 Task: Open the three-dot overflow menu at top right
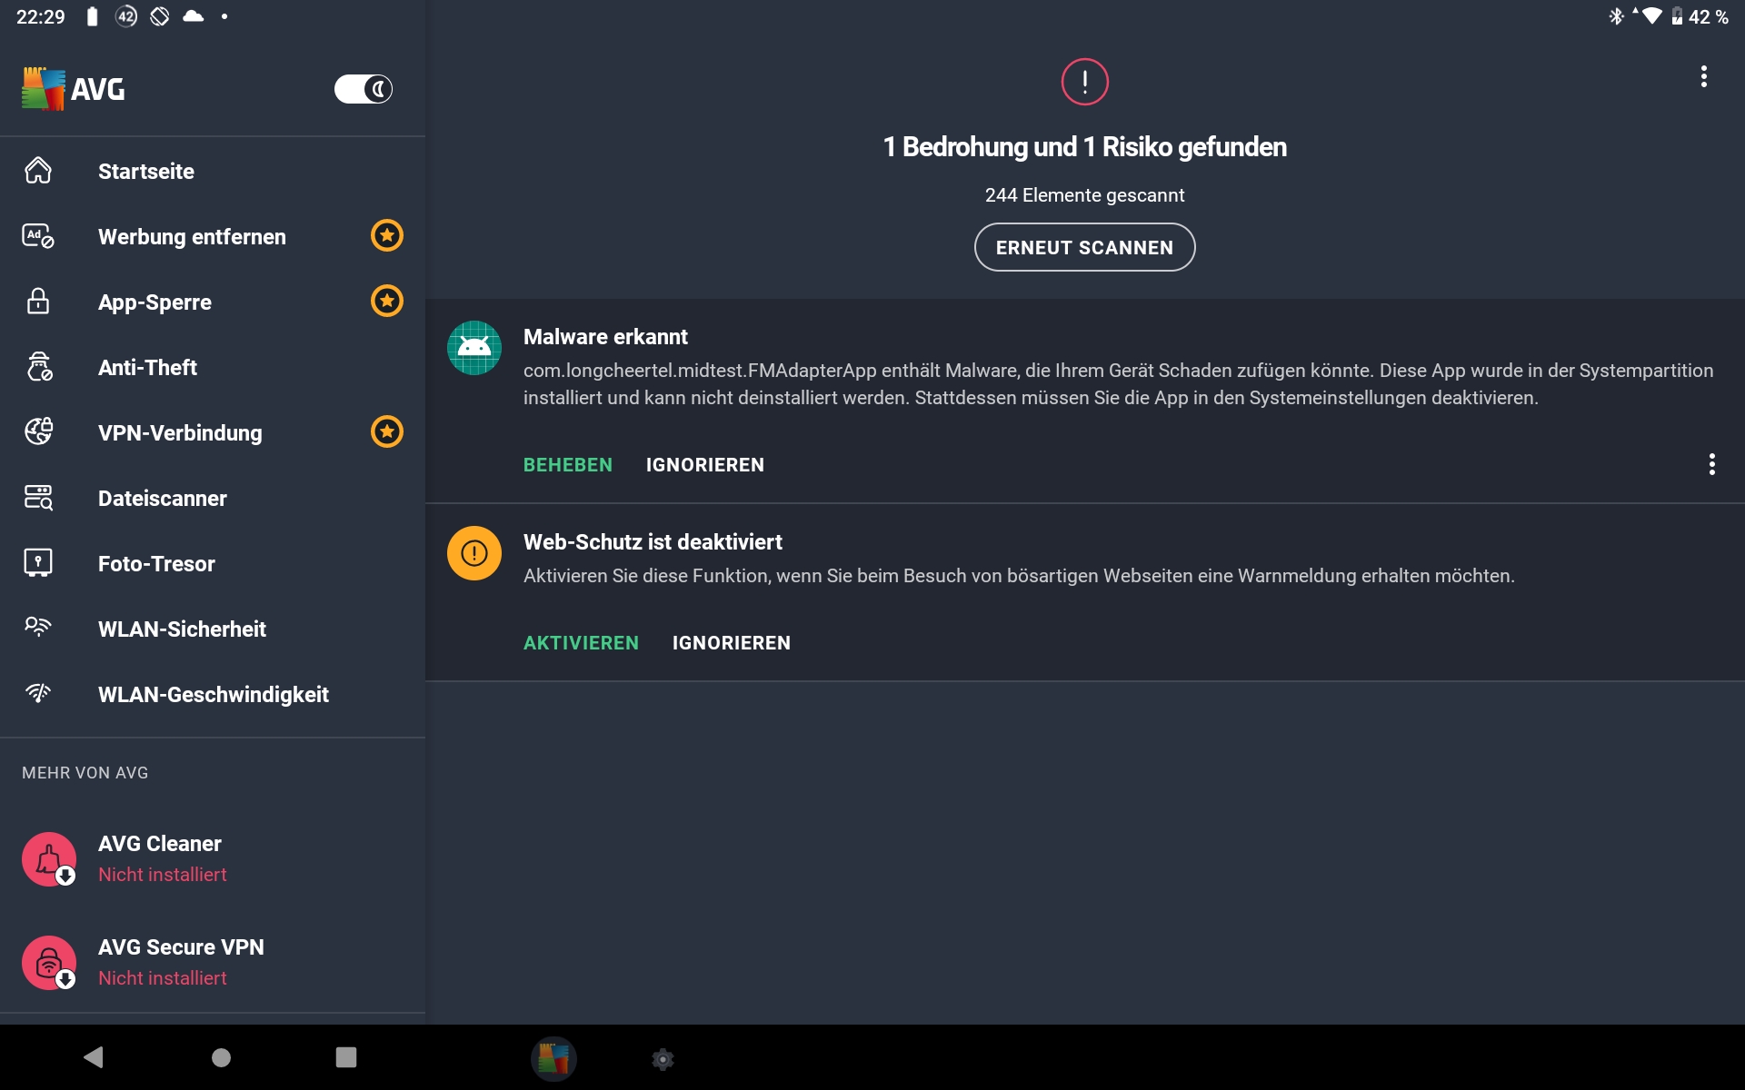click(x=1704, y=77)
